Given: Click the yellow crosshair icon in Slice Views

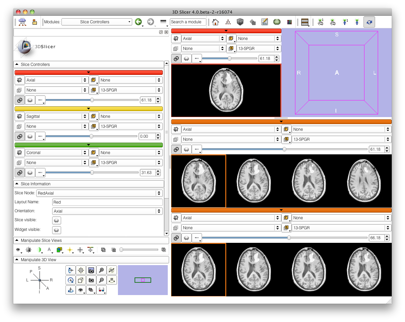Looking at the screenshot, I should point(70,249).
